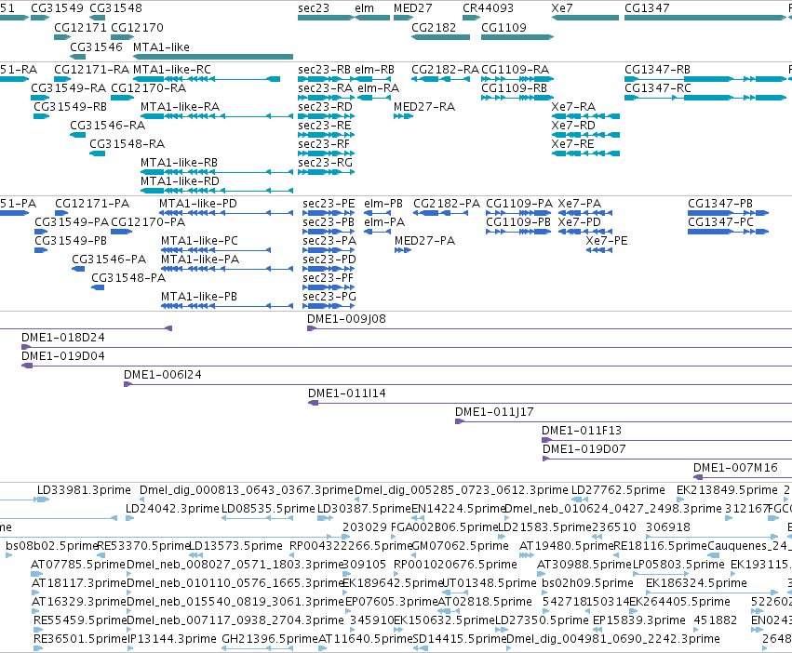The image size is (792, 653).
Task: Click transcript MED27-RA
Action: (x=403, y=116)
